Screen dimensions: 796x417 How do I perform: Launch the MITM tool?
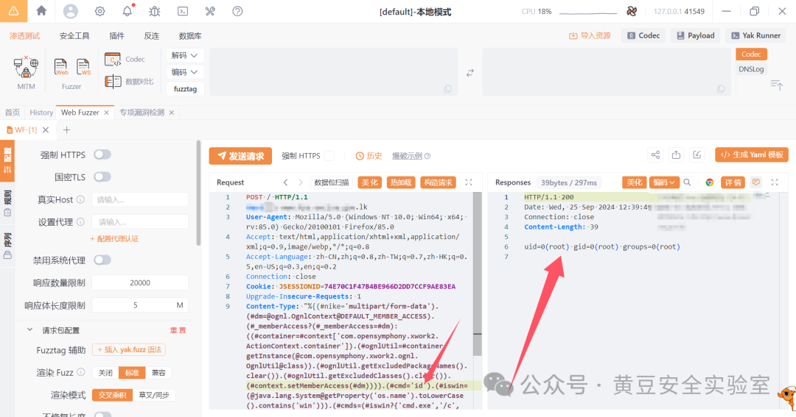pos(26,74)
